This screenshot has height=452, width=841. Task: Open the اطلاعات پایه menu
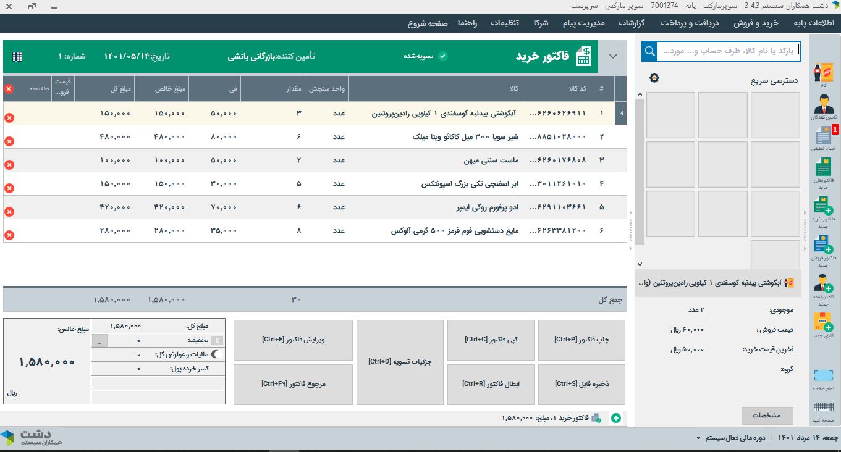click(813, 23)
